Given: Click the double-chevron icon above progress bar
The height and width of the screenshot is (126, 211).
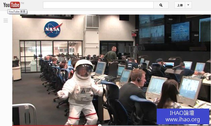Looking at the screenshot, I should click(x=111, y=123).
